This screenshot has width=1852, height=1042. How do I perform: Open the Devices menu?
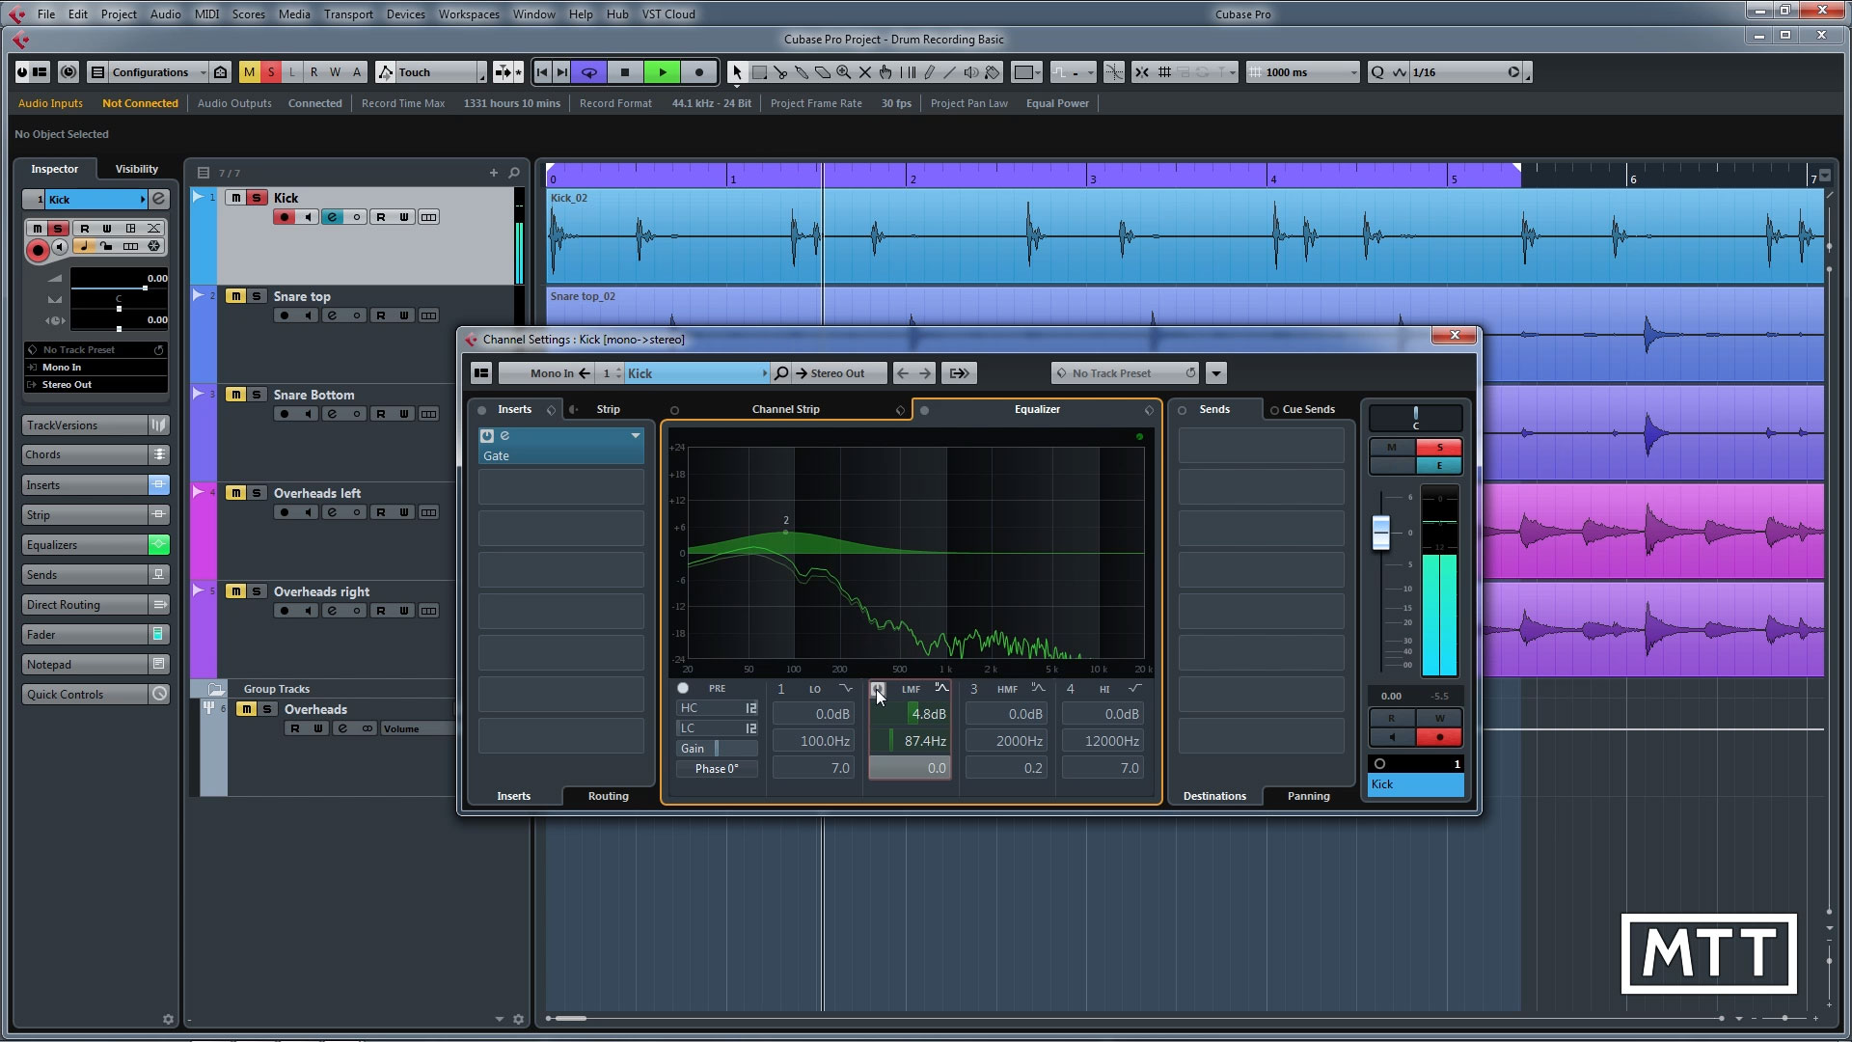pyautogui.click(x=405, y=14)
